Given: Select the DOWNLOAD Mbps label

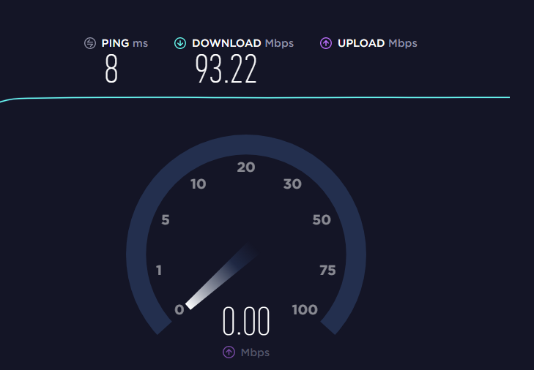Looking at the screenshot, I should pos(242,43).
